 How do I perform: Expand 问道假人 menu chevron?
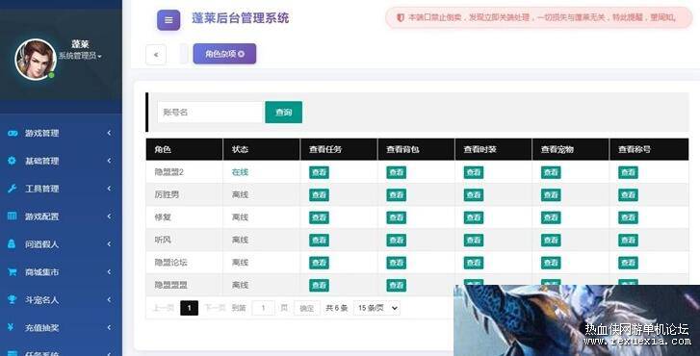(x=109, y=244)
